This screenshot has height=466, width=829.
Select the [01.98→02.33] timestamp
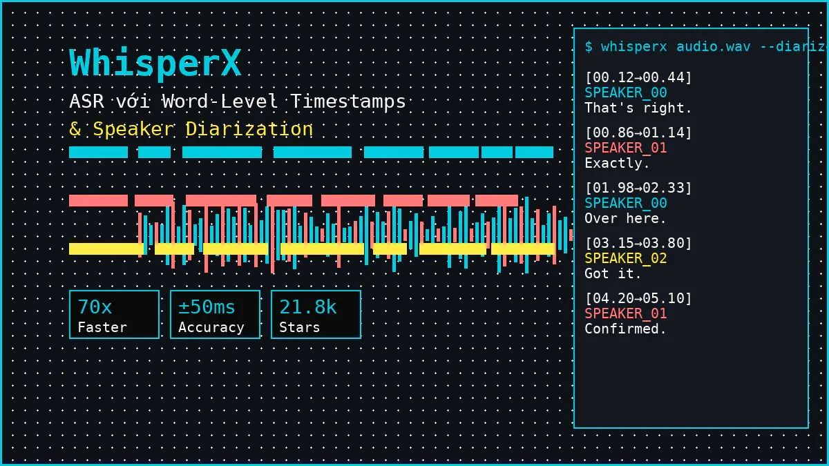638,188
